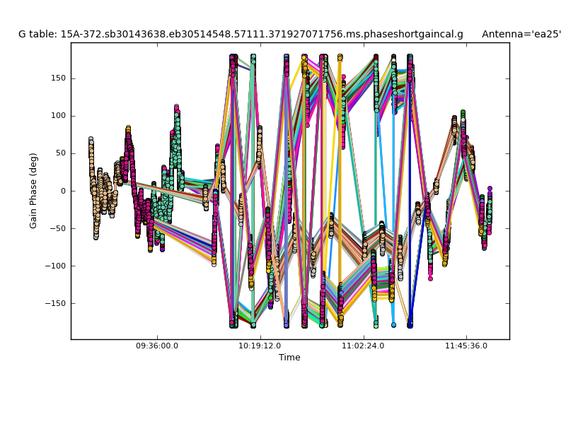This screenshot has width=566, height=424.
Task: Click the 11:02:24.0 time tick label
Action: (363, 346)
